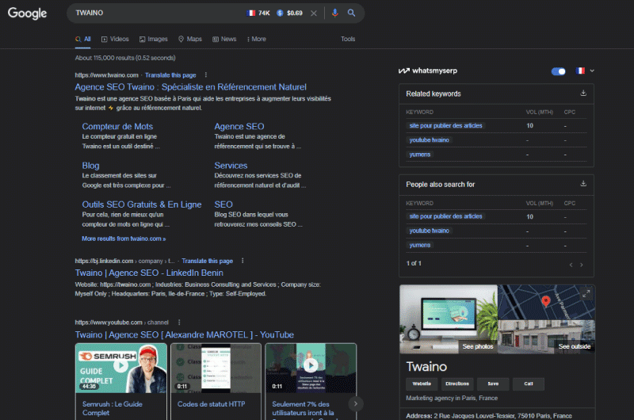The width and height of the screenshot is (634, 420).
Task: Start voice search with the microphone icon
Action: point(334,13)
